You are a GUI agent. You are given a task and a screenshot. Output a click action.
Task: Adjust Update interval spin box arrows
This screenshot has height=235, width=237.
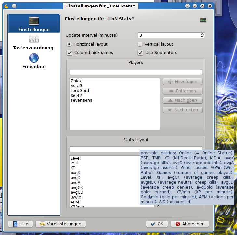202,35
